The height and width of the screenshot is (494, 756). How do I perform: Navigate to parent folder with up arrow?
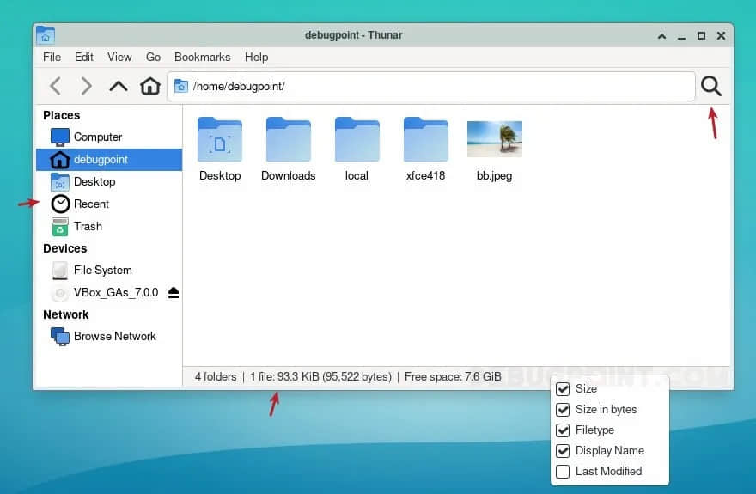pos(119,86)
